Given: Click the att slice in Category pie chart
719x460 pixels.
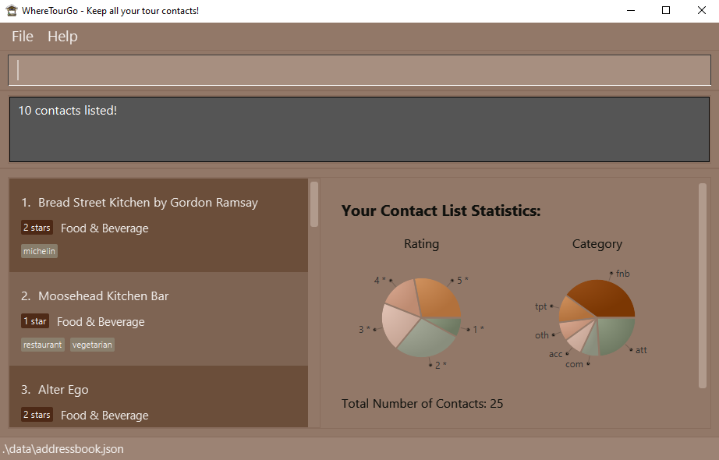Looking at the screenshot, I should 616,333.
